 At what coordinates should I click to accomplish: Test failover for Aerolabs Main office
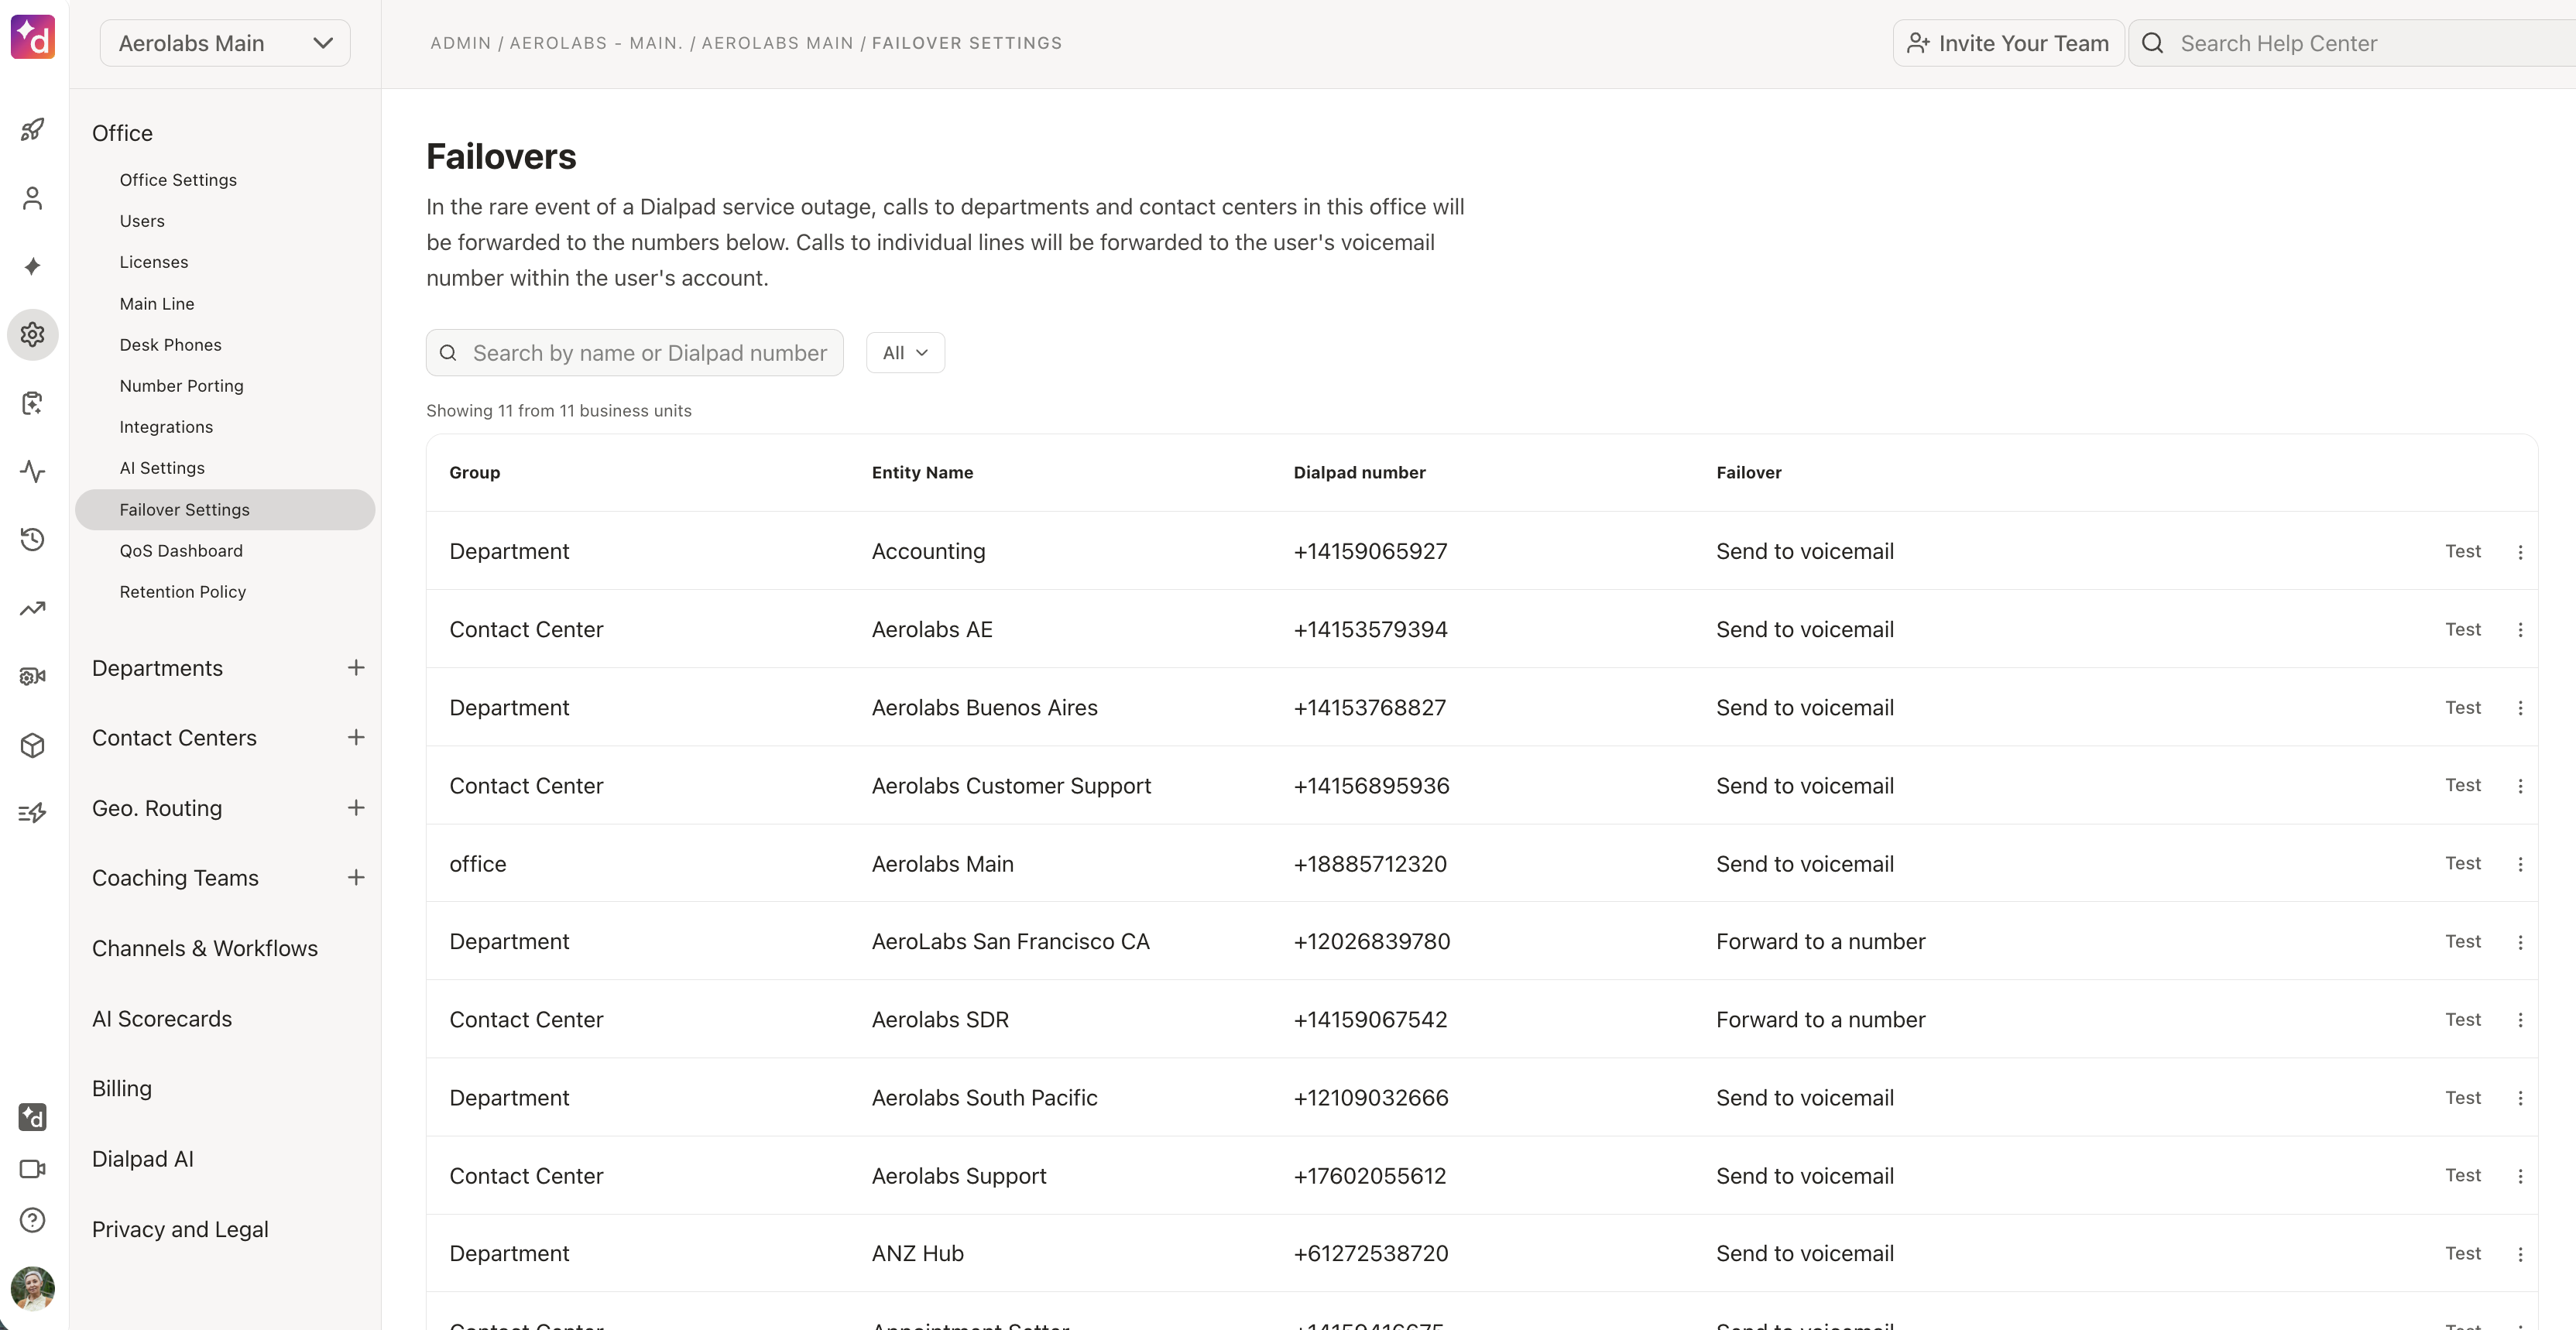point(2463,863)
